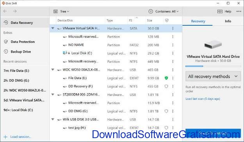Click Load session link
The image size is (244, 142).
click(21, 137)
